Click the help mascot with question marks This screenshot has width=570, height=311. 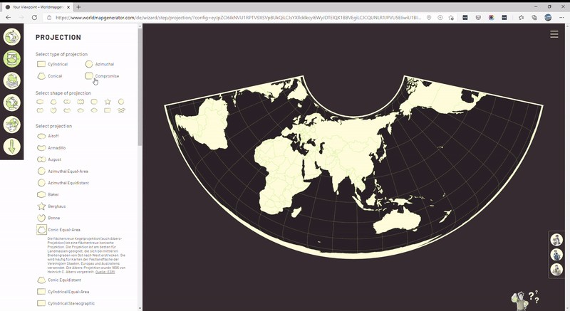point(524,298)
